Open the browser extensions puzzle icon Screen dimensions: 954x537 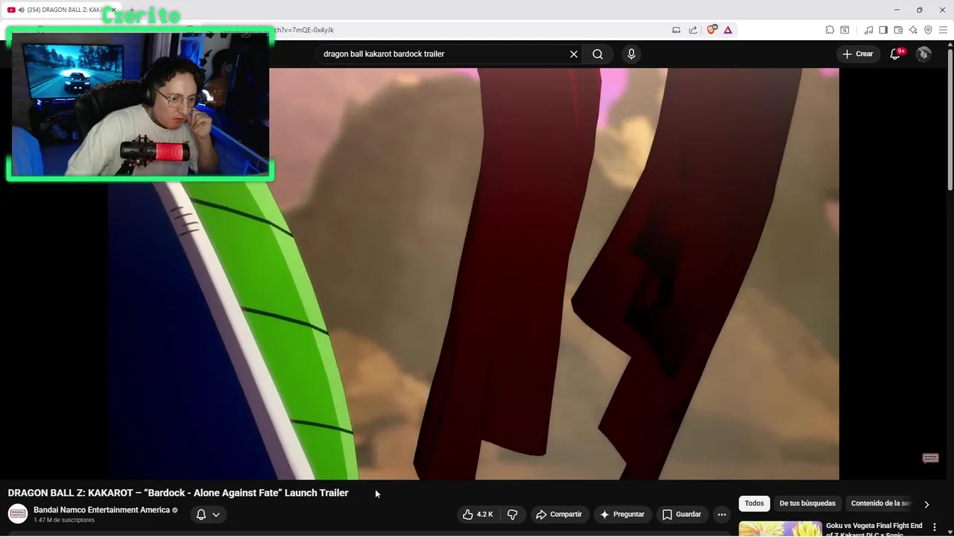[x=830, y=30]
